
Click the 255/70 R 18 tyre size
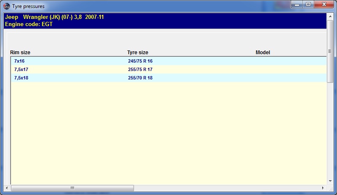[x=140, y=78]
